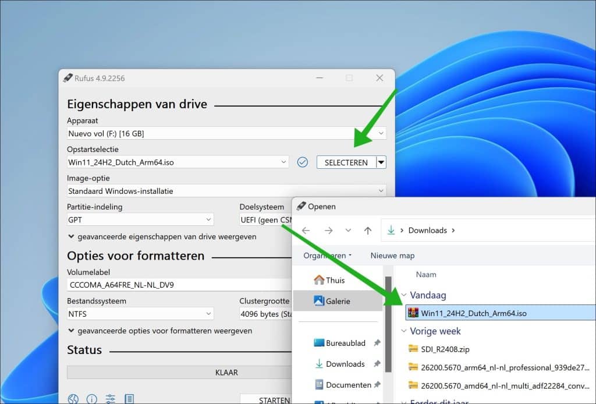Image resolution: width=596 pixels, height=404 pixels.
Task: Open recent locations dropdown in Openen dialog
Action: coord(348,231)
